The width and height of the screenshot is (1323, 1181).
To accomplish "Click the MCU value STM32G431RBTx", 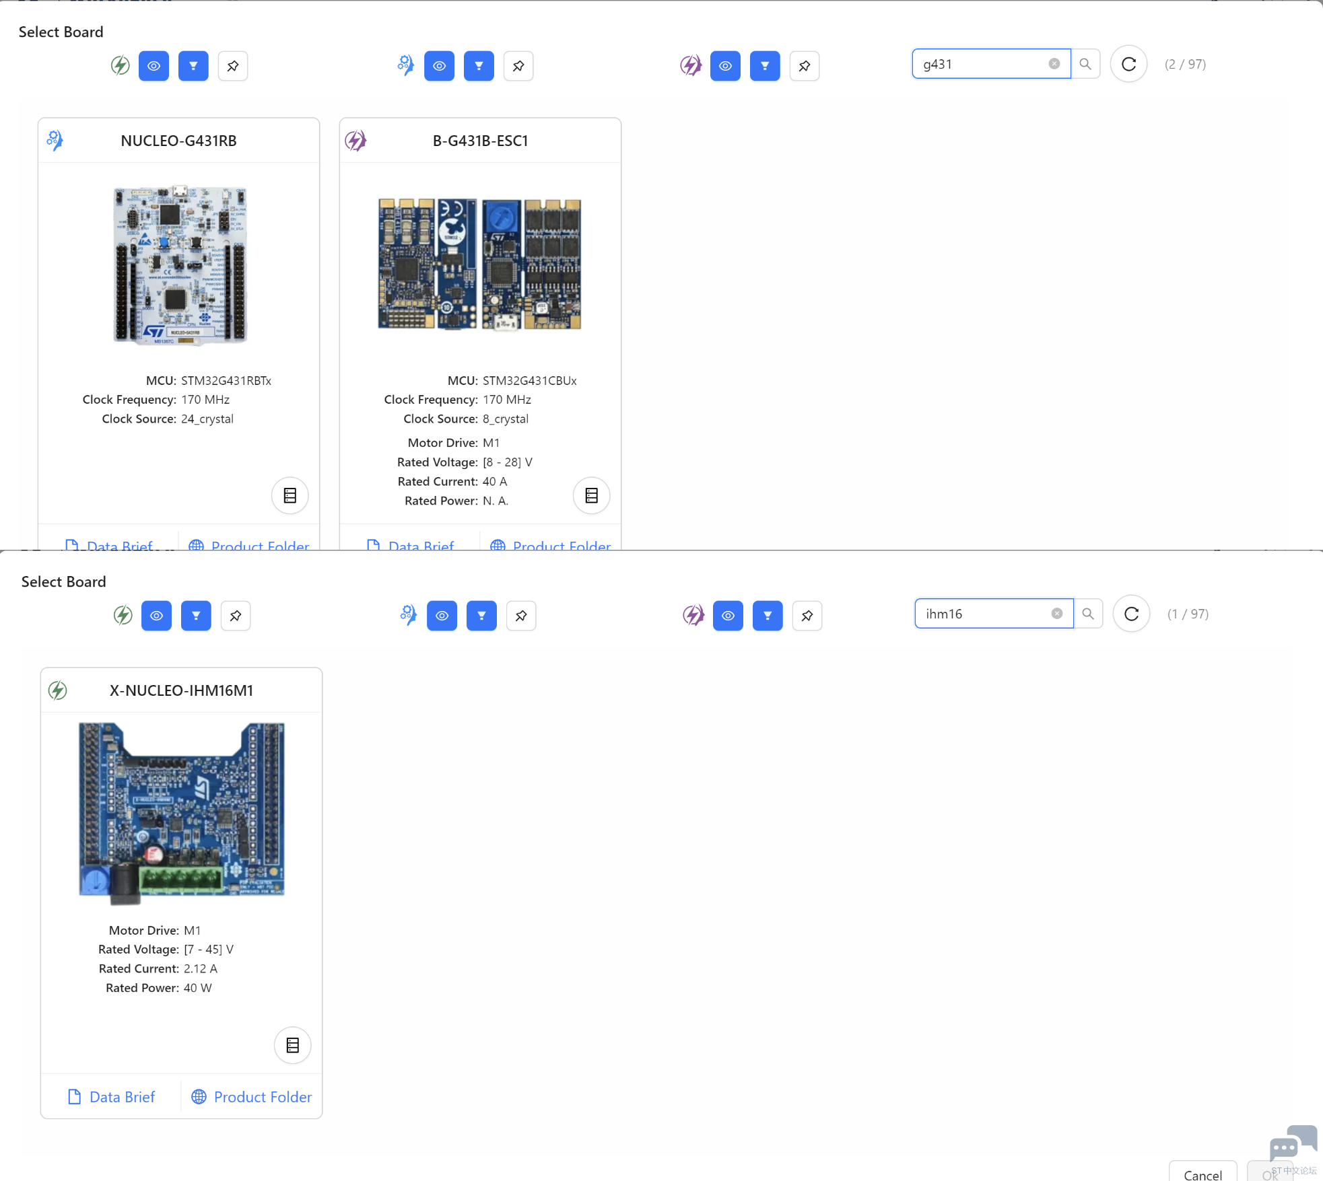I will [x=226, y=381].
